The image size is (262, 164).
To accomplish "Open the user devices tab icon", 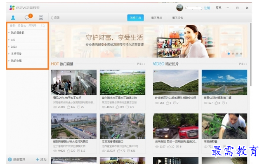I will [x=13, y=18].
